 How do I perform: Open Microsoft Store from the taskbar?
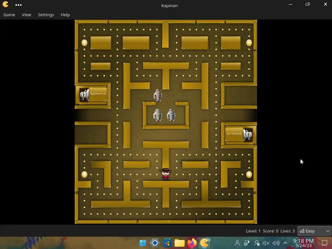167,243
